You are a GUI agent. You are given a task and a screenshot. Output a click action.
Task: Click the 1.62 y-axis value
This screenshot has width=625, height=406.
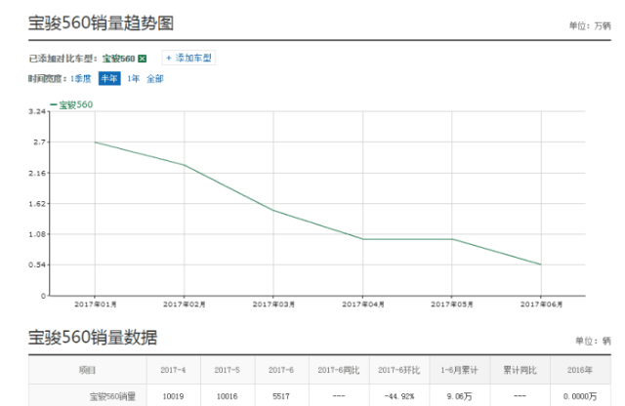(37, 204)
